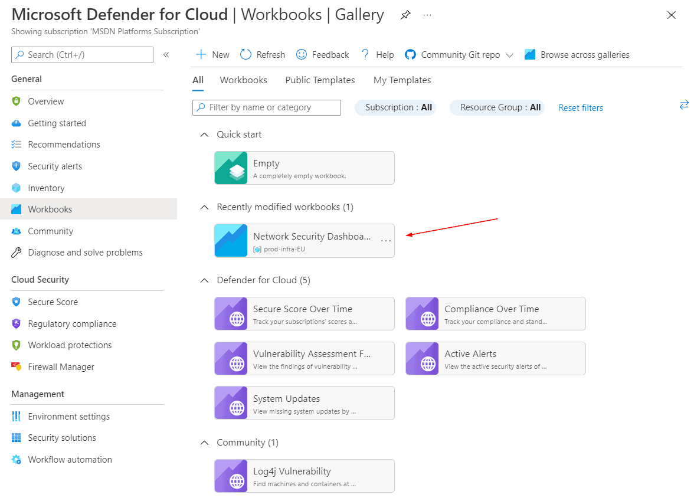Open Browse across galleries
The image size is (694, 501).
click(x=577, y=54)
